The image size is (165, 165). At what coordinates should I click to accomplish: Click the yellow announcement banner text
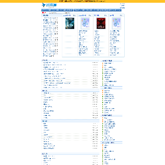82,1
